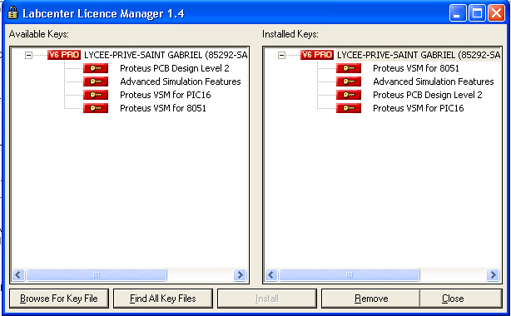Click the Remove button
The width and height of the screenshot is (511, 316).
click(x=371, y=299)
